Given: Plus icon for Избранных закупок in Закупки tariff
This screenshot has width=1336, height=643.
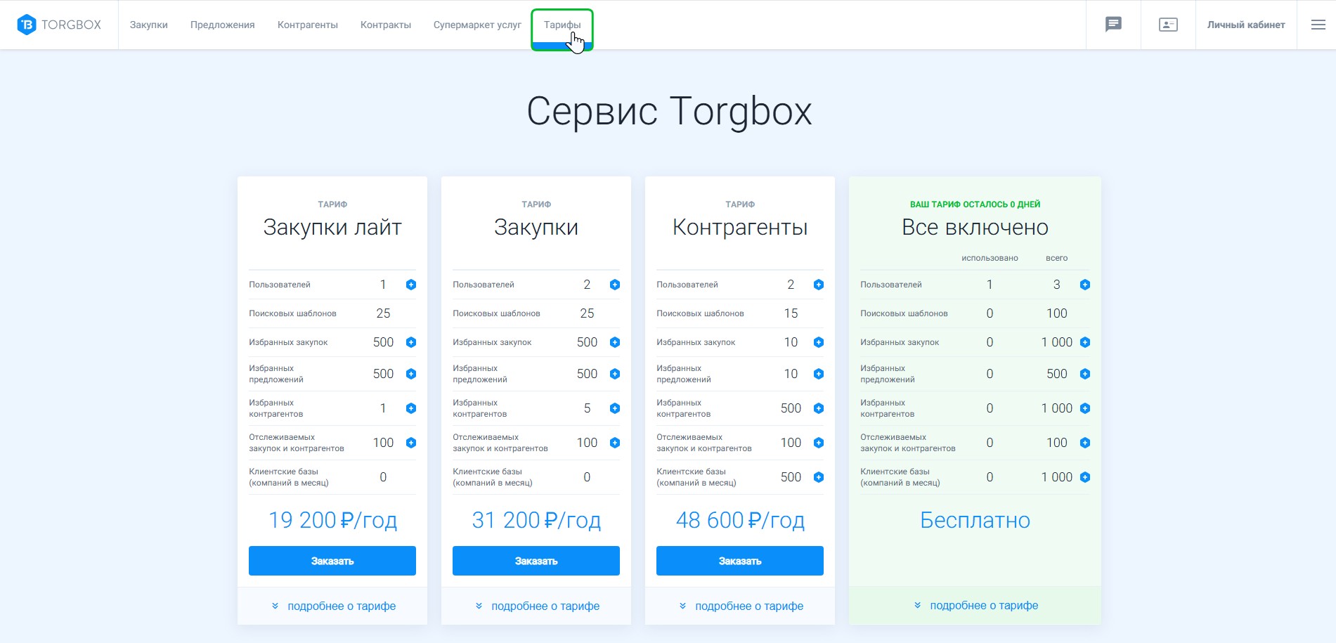Looking at the screenshot, I should [615, 342].
